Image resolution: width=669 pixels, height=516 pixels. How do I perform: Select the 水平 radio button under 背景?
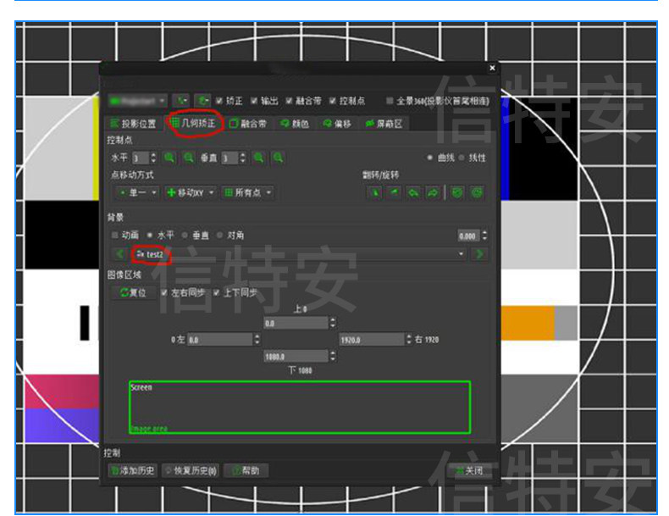pos(149,236)
